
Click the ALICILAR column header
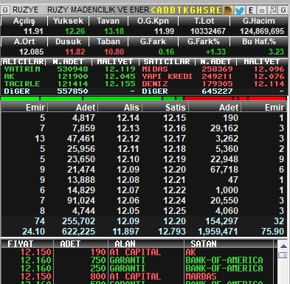click(x=23, y=62)
